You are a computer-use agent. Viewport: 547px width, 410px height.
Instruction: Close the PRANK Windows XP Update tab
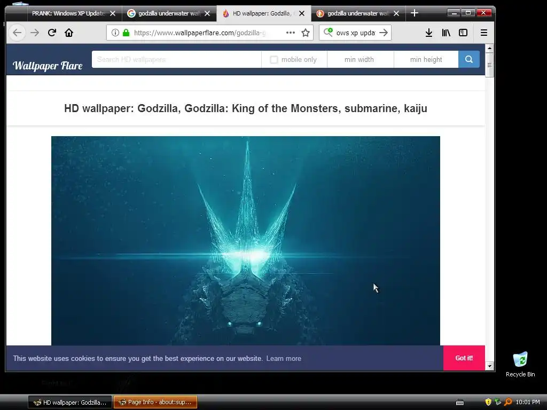click(x=113, y=13)
